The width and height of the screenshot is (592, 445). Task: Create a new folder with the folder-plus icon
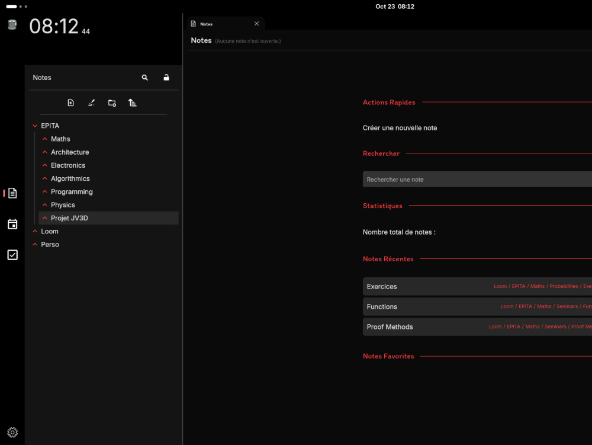[112, 103]
